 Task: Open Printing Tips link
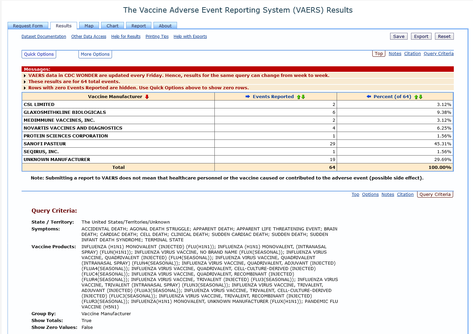click(x=157, y=37)
